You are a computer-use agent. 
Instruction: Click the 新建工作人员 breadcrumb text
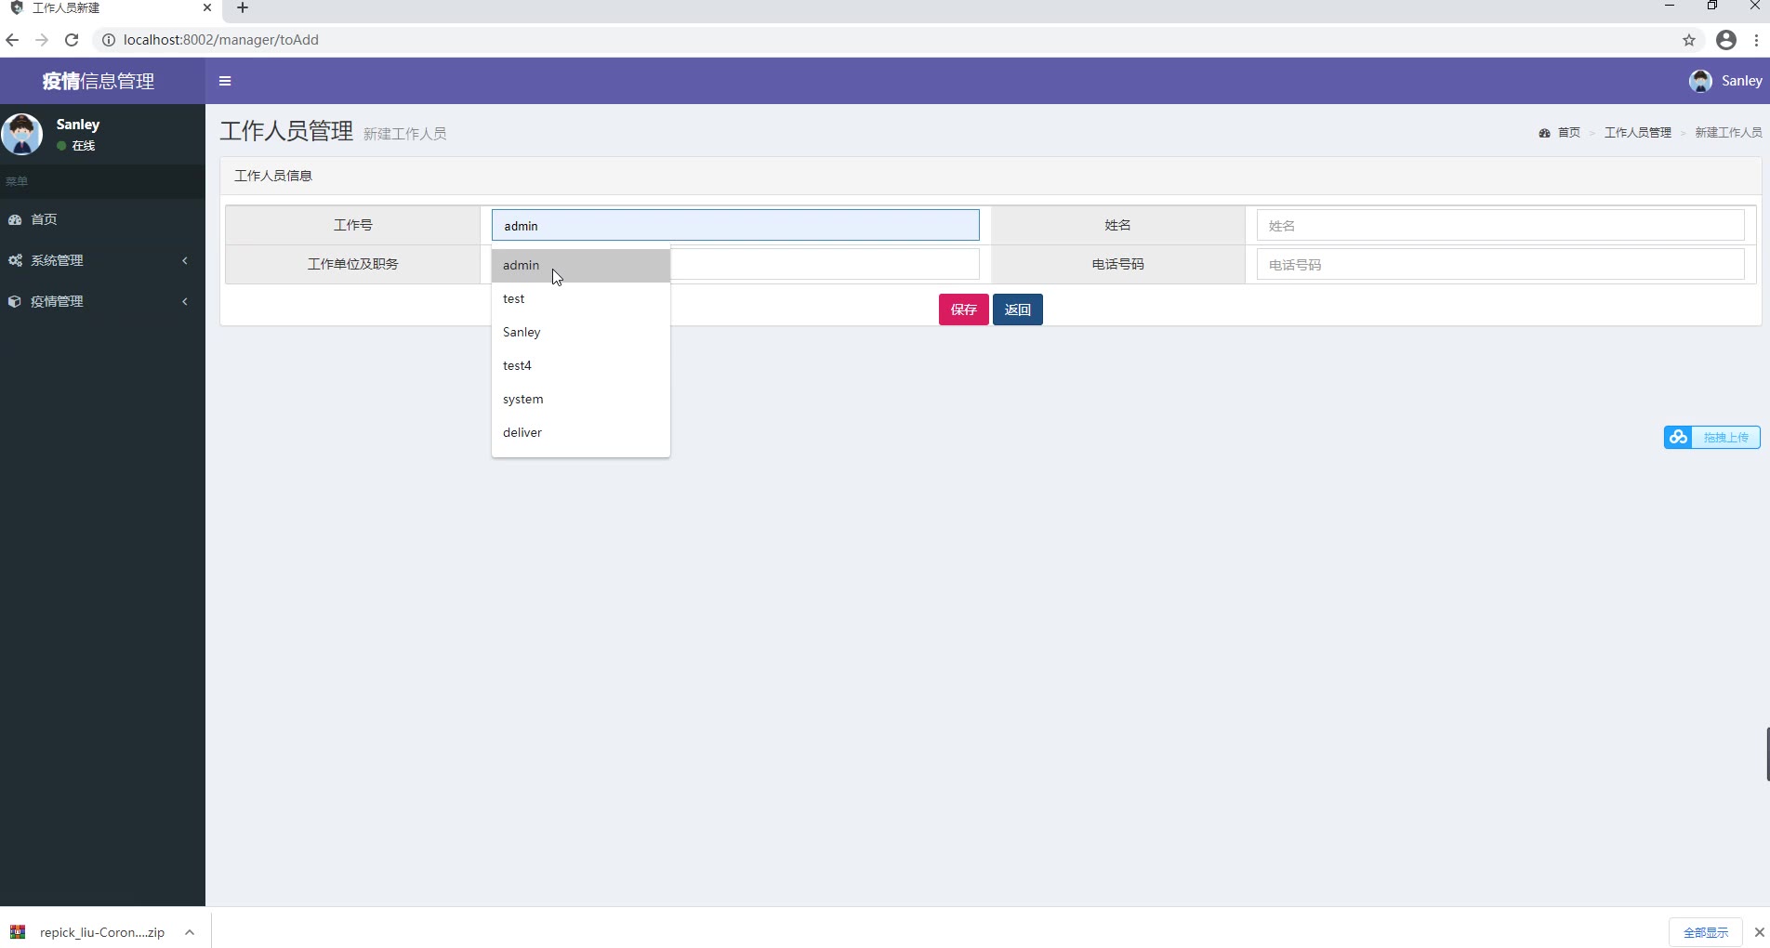pos(1728,133)
